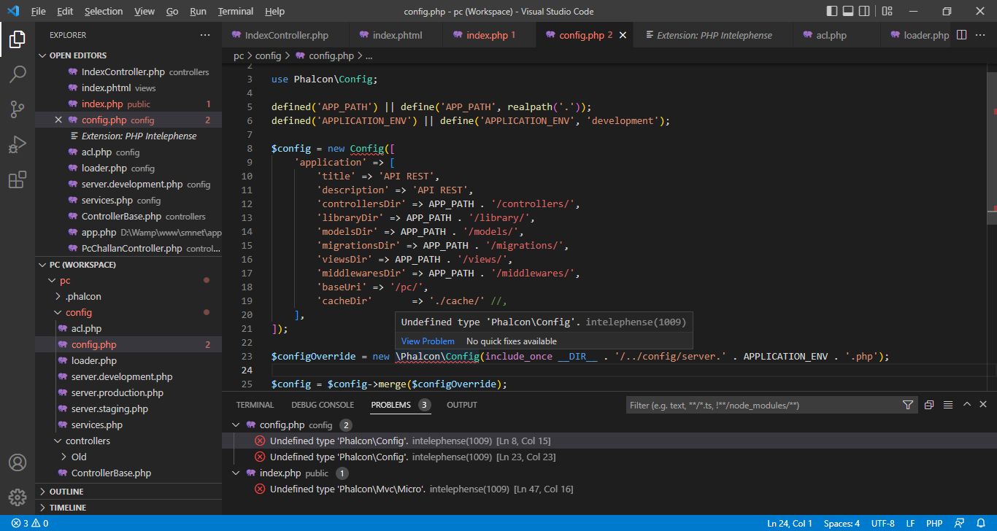Close config.php in Open Editors list
The width and height of the screenshot is (997, 531).
(x=59, y=120)
